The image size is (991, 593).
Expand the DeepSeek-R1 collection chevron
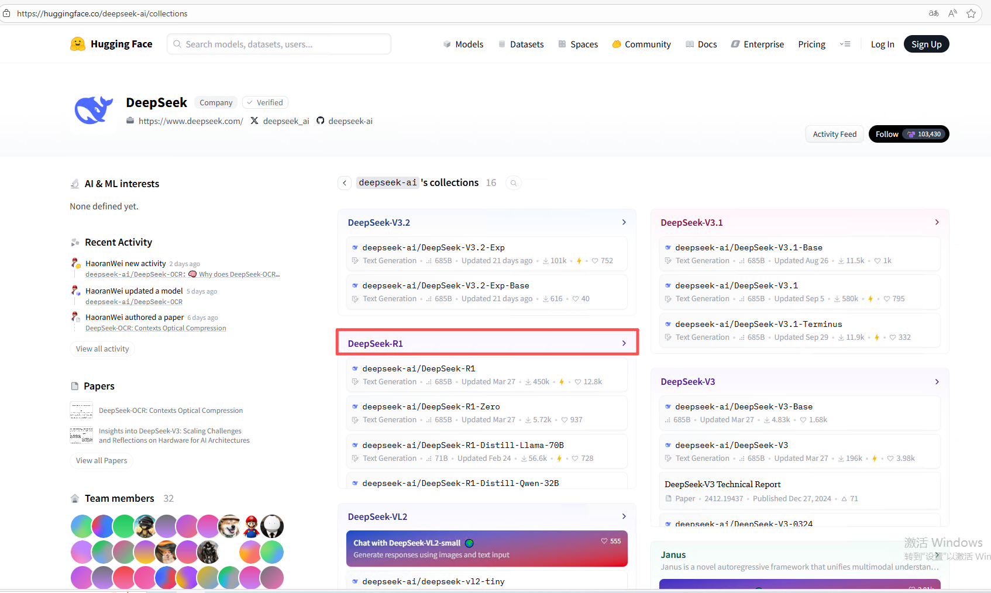(624, 343)
